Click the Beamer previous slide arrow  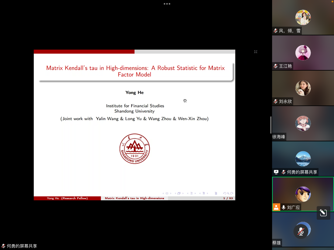pos(163,193)
